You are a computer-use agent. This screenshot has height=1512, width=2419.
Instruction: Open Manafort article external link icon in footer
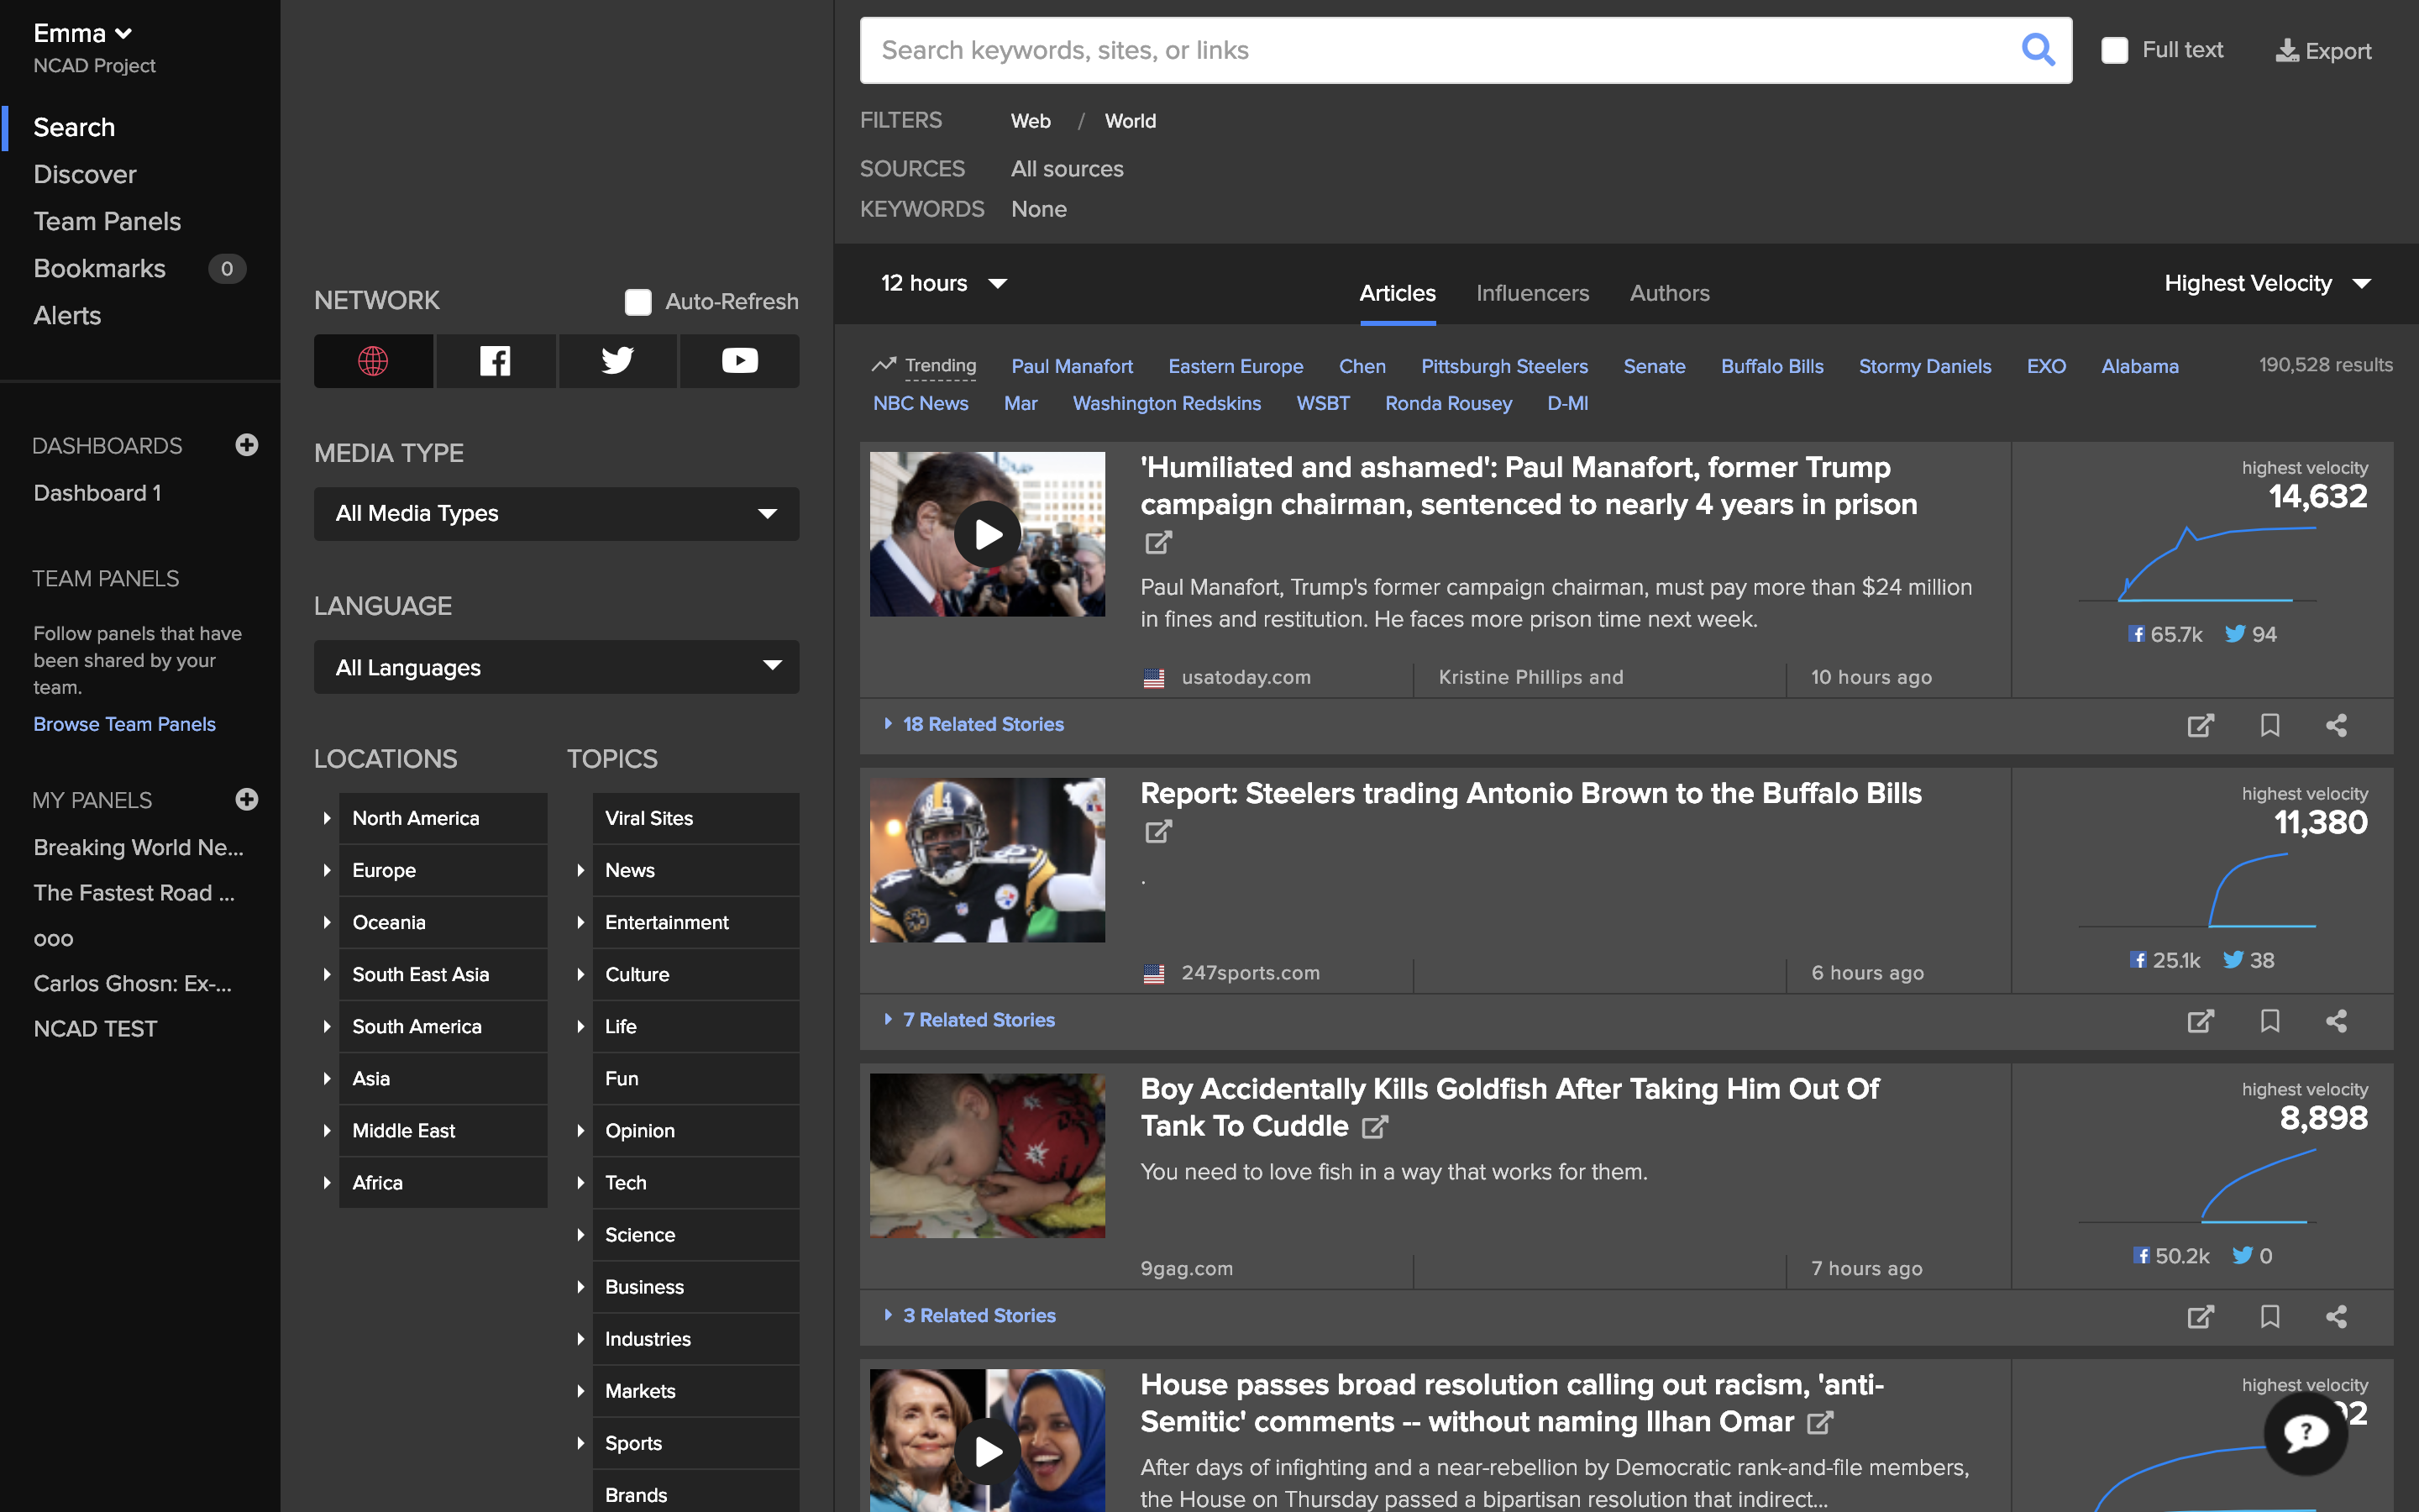pyautogui.click(x=2200, y=725)
